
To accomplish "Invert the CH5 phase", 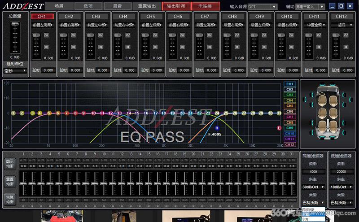I will point(155,35).
